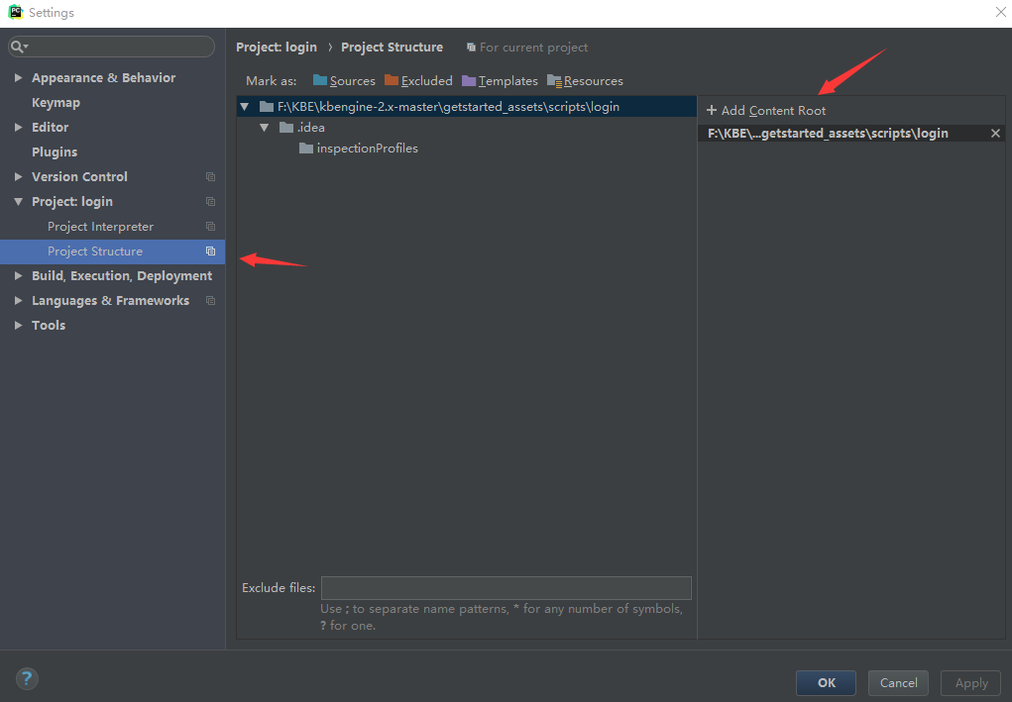Select Project Interpreter settings
The height and width of the screenshot is (702, 1012).
(x=100, y=227)
